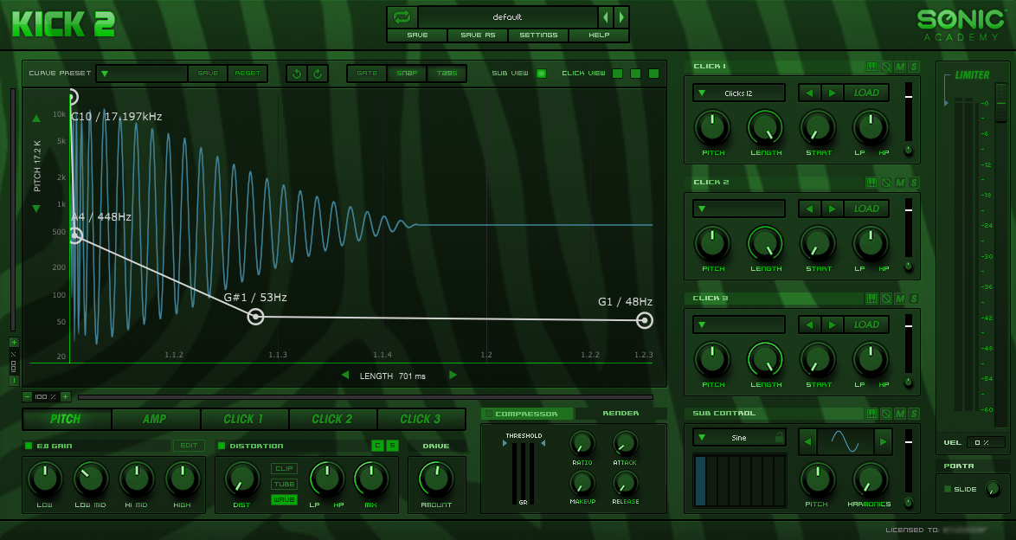Enable the Slide checkbox under Porta
This screenshot has width=1016, height=540.
(948, 489)
